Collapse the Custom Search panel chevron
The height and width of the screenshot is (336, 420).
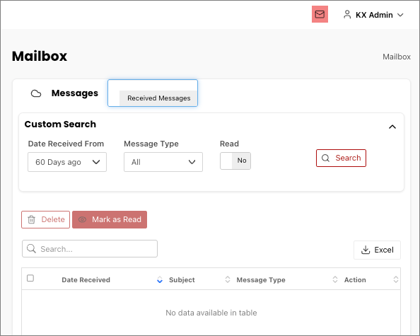point(392,127)
